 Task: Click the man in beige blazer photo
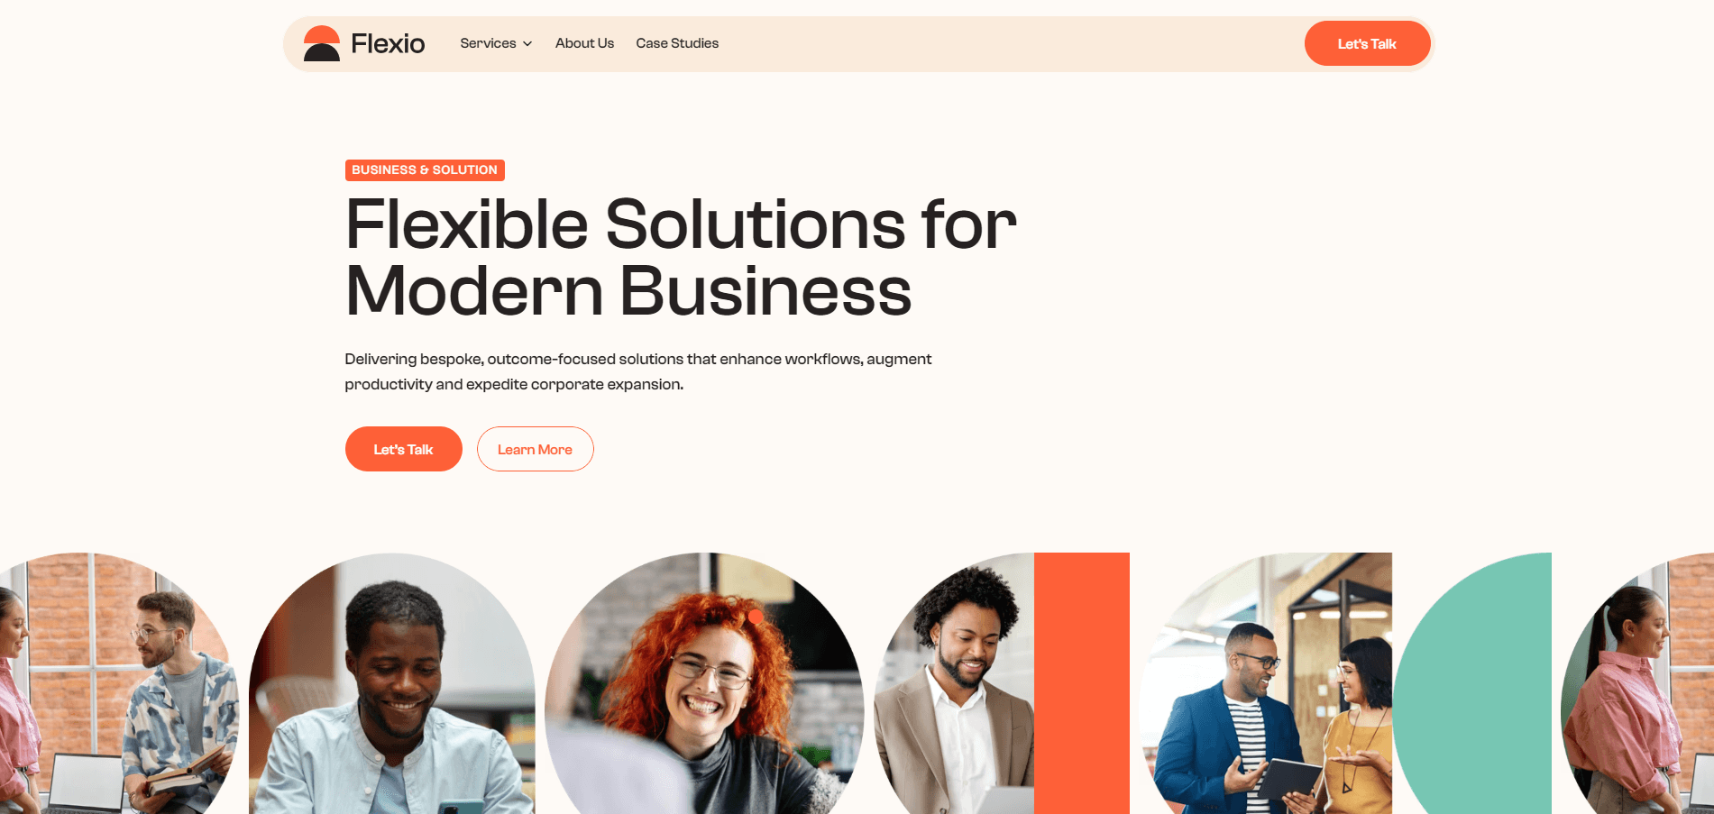[954, 683]
